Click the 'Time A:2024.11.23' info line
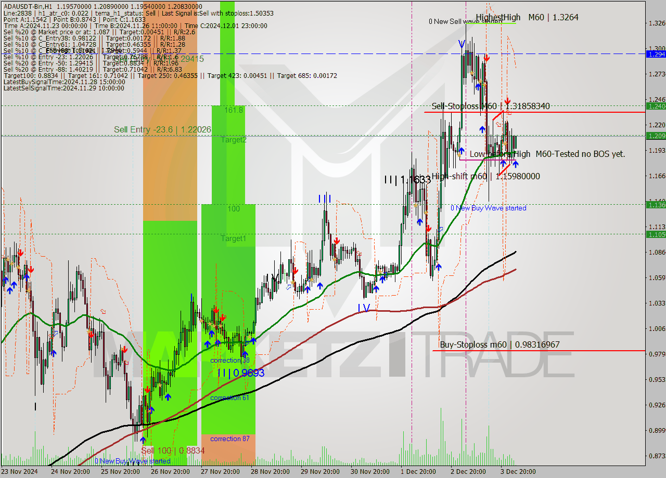 pos(135,26)
